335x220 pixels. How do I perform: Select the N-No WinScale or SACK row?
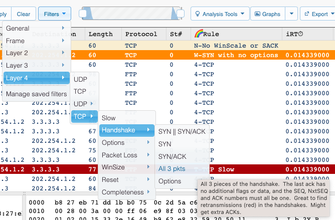167,46
